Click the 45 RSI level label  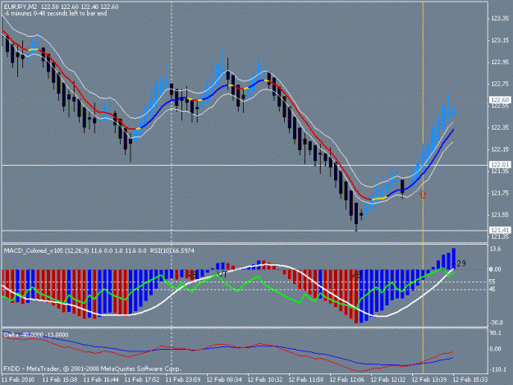click(492, 290)
